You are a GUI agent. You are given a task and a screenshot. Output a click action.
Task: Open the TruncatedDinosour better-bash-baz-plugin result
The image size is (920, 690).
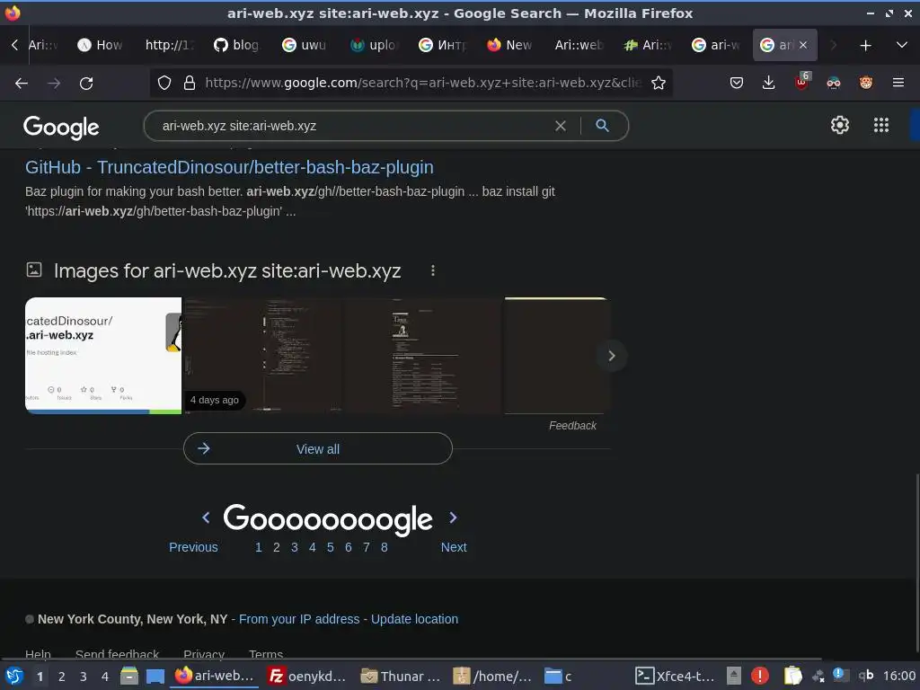(229, 167)
